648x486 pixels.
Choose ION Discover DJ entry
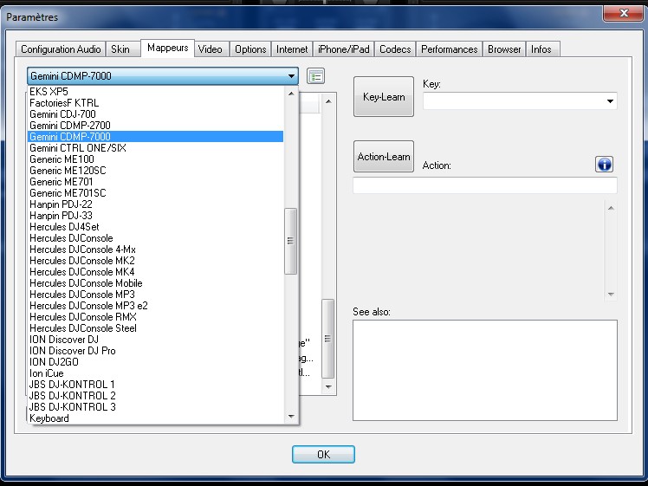(155, 340)
